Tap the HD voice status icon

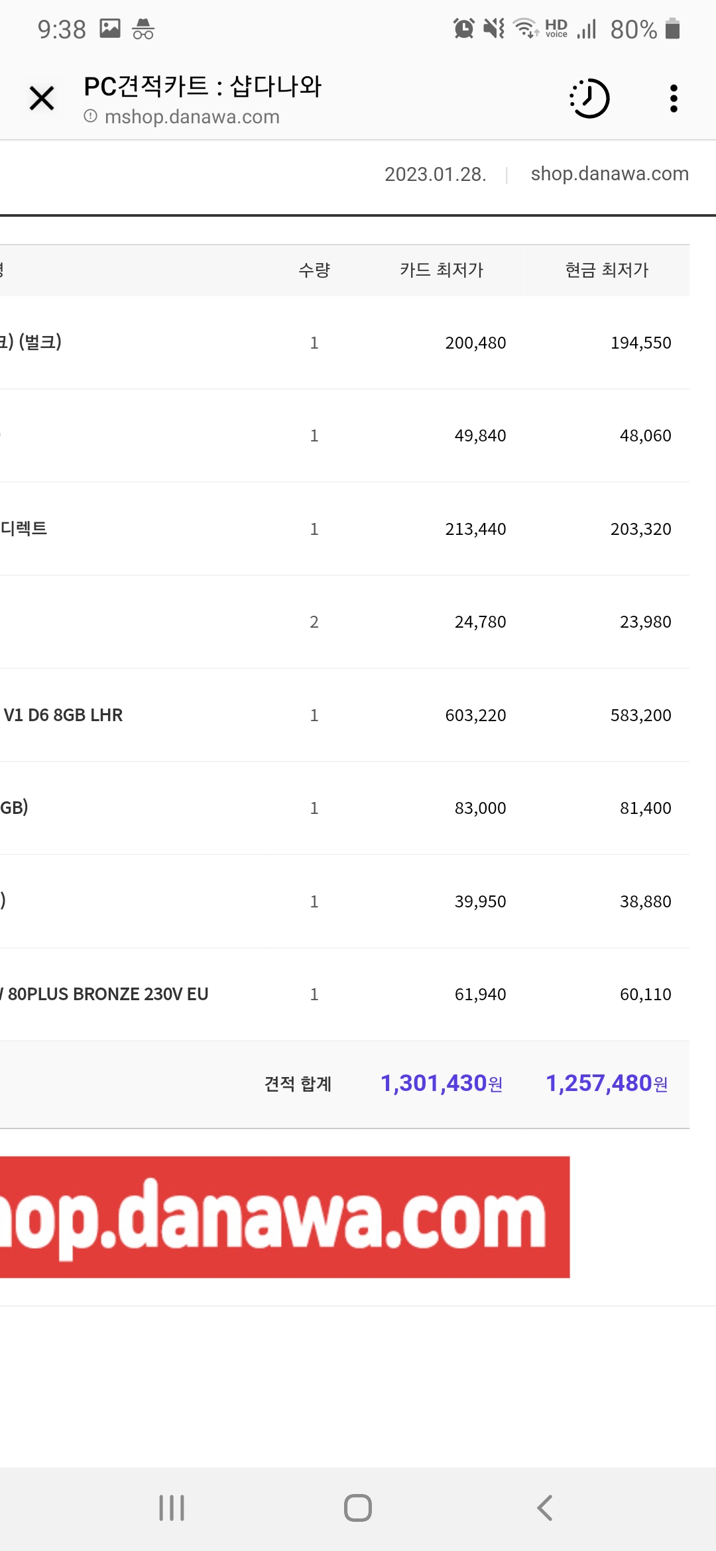click(556, 29)
